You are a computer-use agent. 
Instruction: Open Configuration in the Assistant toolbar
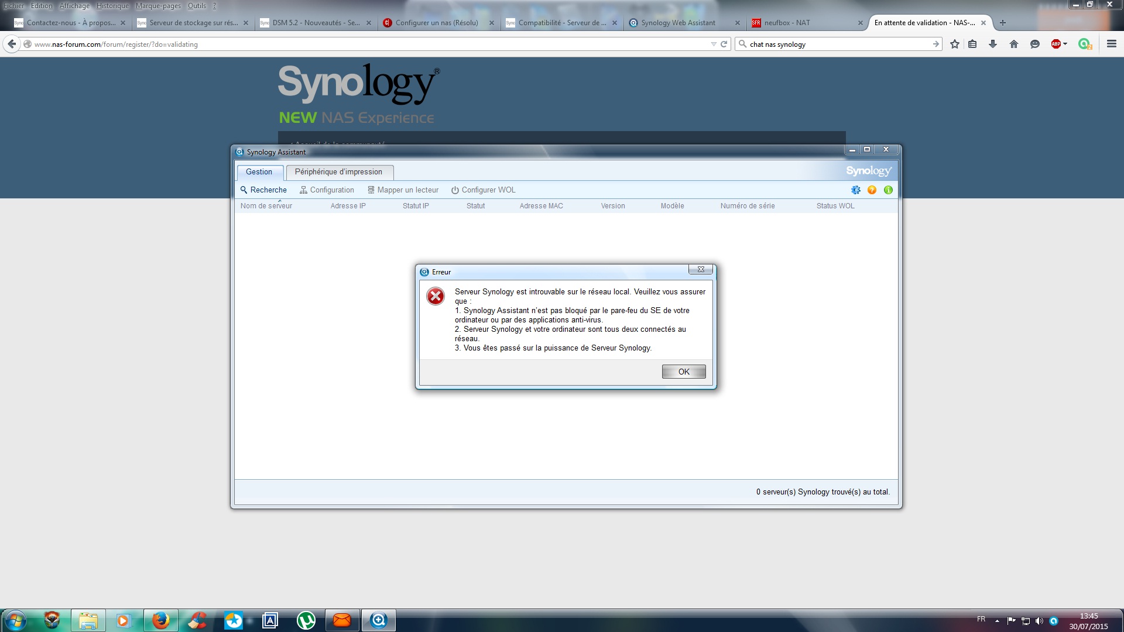[x=327, y=190]
